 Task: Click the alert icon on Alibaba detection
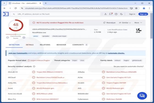[x=103, y=72]
